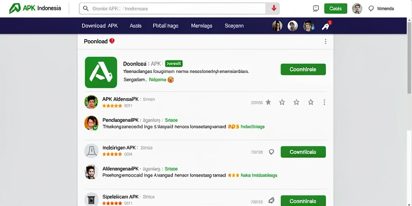Click the share icon in Sipeleiicam APK row

(x=271, y=201)
